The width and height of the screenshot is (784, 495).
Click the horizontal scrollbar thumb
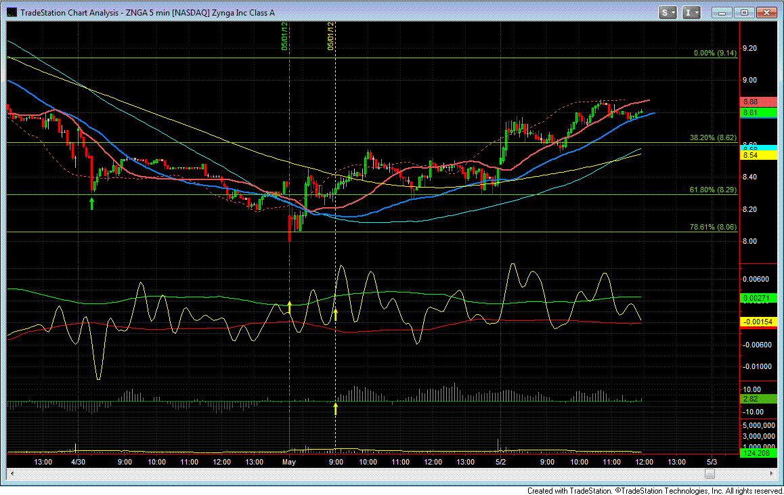click(x=710, y=473)
